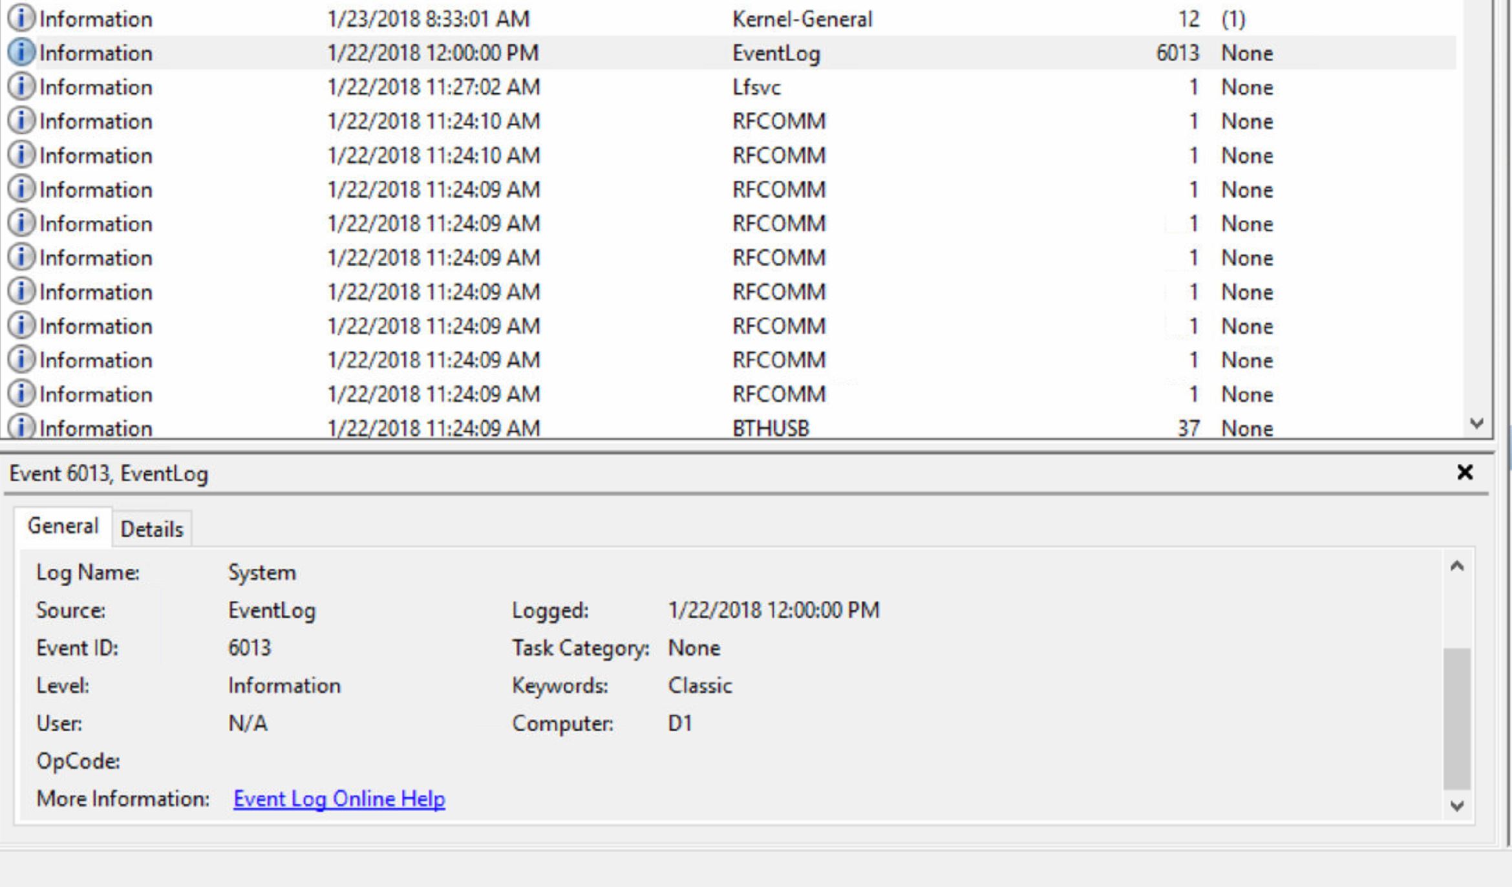Viewport: 1512px width, 887px height.
Task: Click the Information icon on the first RFCOMM event
Action: point(21,121)
